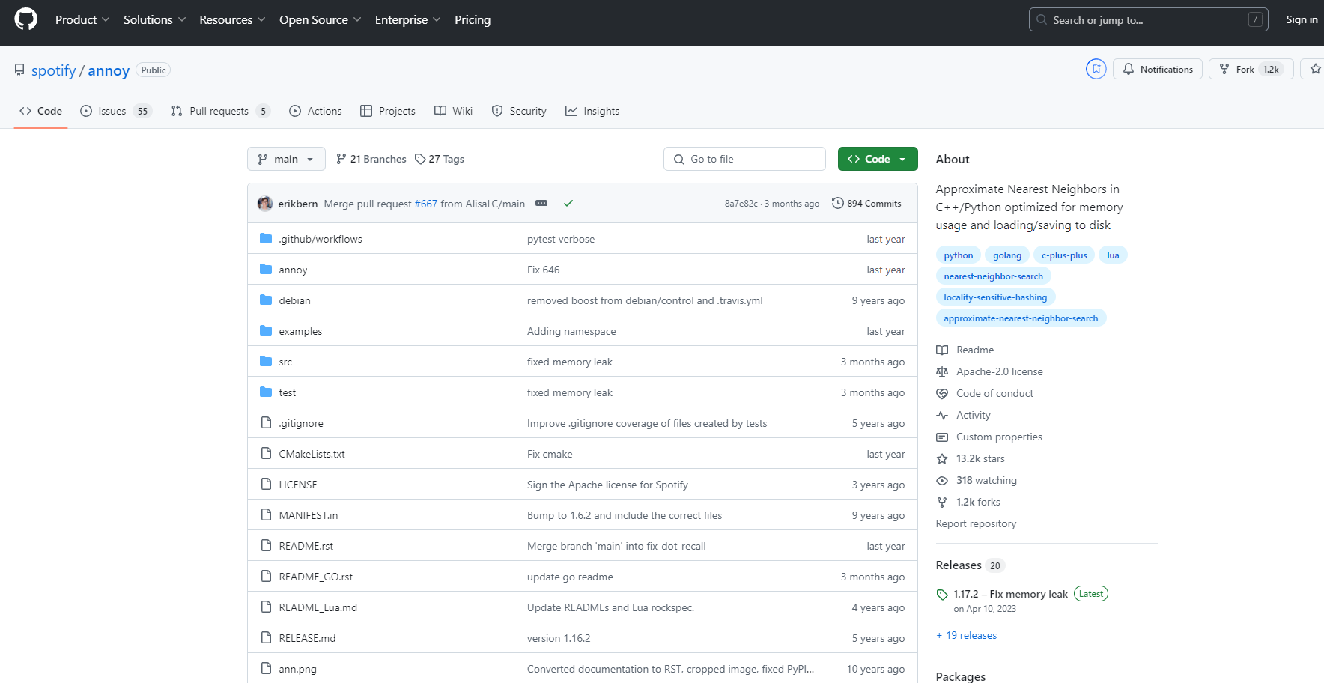Open the green Code dropdown button
The image size is (1324, 683).
tap(878, 159)
